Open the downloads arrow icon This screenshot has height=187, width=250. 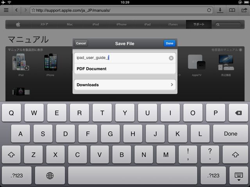pos(220,10)
